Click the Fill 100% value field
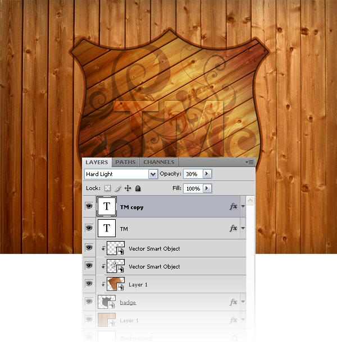 point(193,188)
